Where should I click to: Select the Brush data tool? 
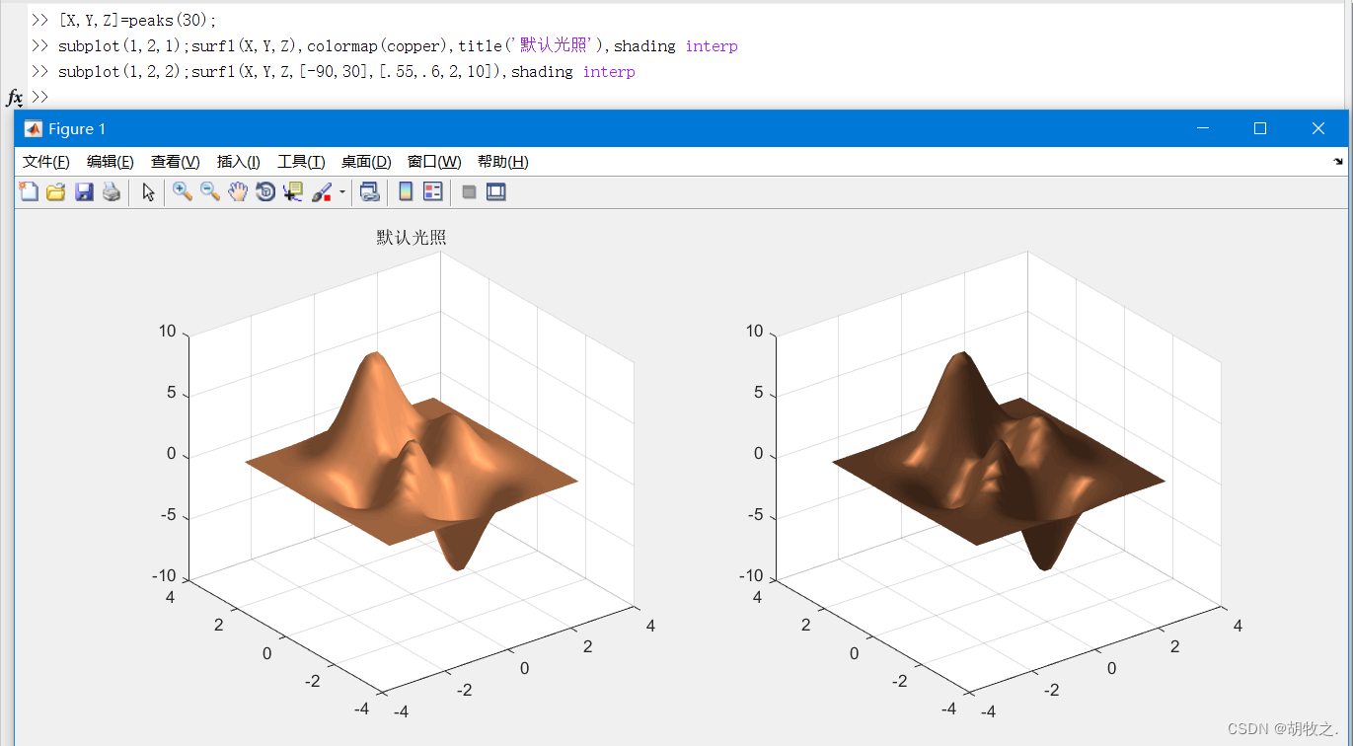point(322,192)
